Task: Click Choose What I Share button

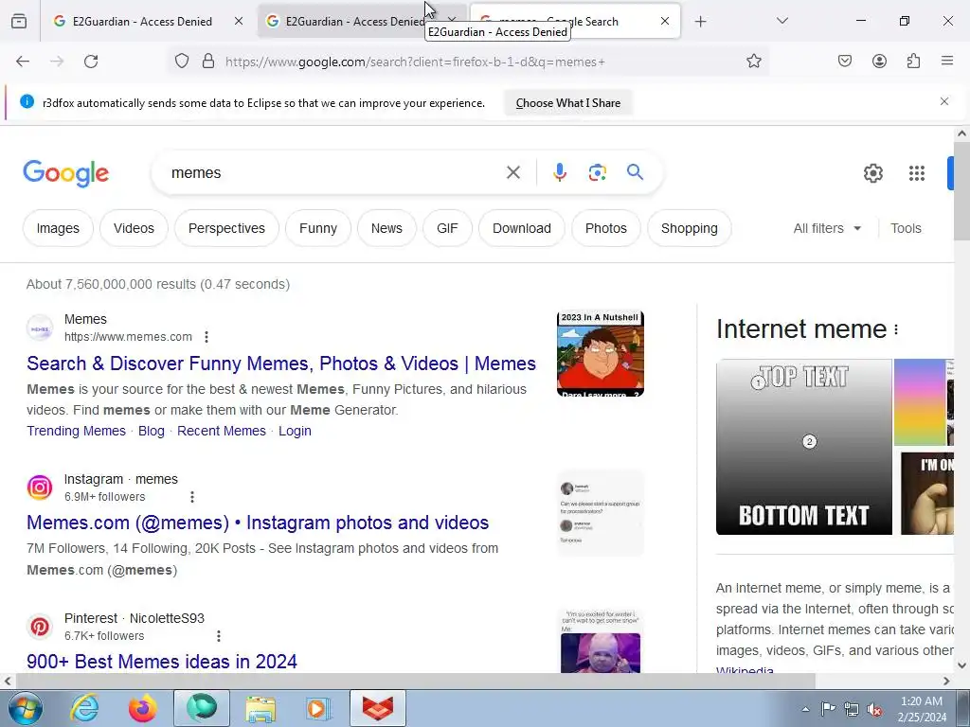Action: [x=568, y=103]
